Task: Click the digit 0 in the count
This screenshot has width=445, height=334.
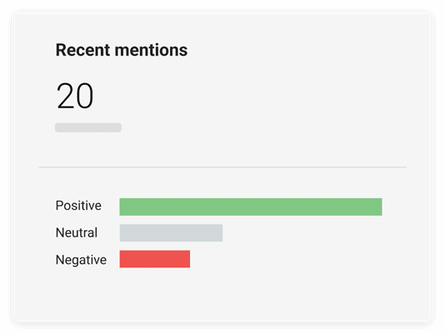Action: (84, 96)
